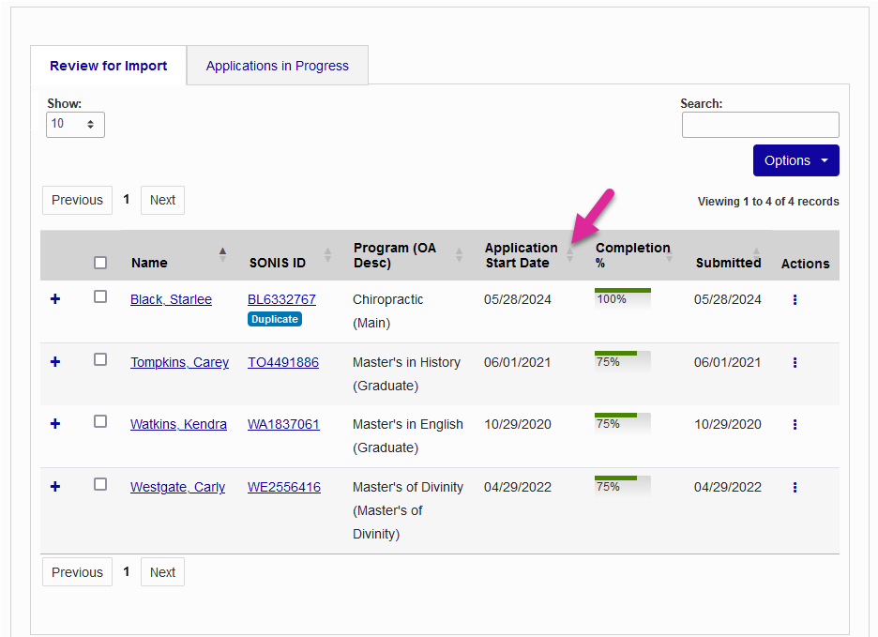This screenshot has width=878, height=637.
Task: Click inside the Search input field
Action: tap(760, 124)
